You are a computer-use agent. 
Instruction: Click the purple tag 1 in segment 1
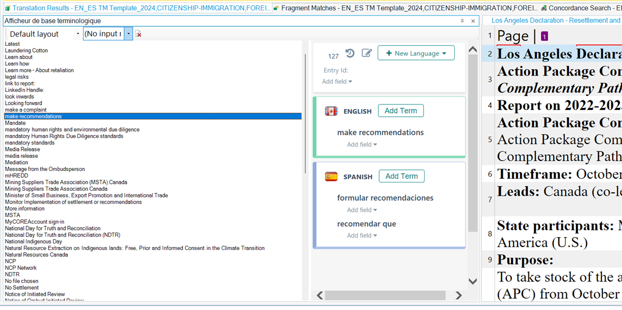(x=544, y=37)
